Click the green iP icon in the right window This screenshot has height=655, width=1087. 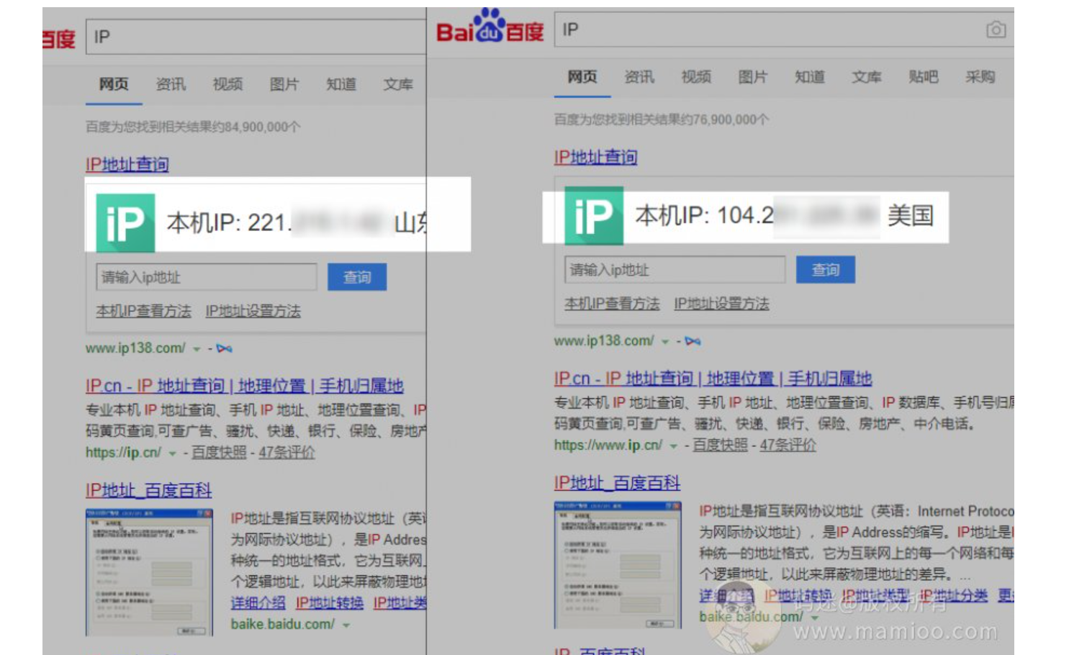click(594, 215)
